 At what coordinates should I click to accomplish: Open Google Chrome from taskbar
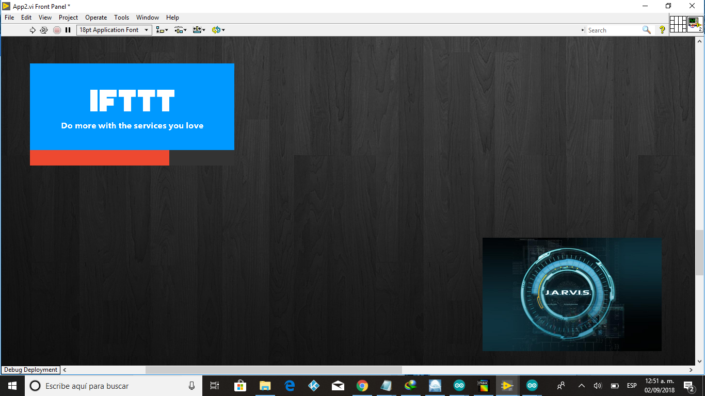pos(362,386)
